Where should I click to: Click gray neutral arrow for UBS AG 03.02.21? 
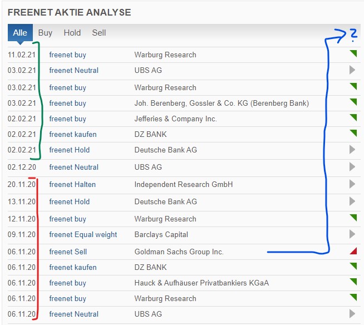point(352,70)
